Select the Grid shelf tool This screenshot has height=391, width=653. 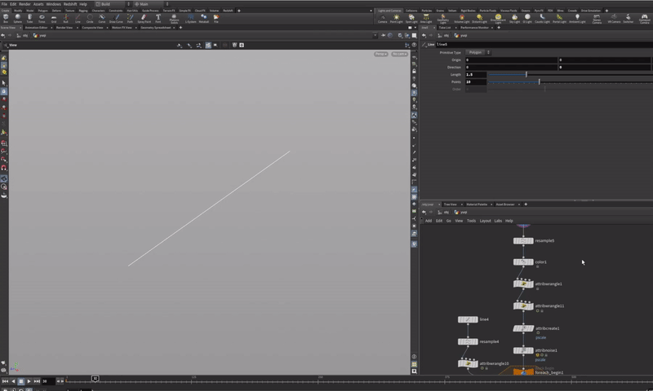[x=54, y=18]
